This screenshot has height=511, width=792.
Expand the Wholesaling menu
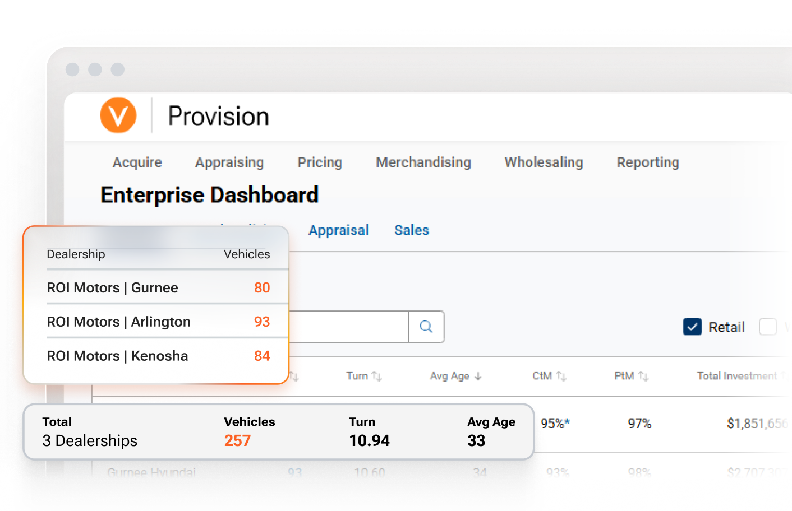coord(544,162)
